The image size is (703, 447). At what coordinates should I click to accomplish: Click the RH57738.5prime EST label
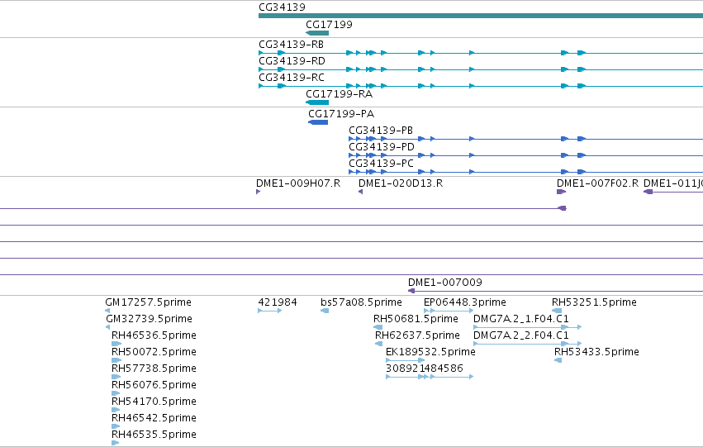tap(154, 369)
